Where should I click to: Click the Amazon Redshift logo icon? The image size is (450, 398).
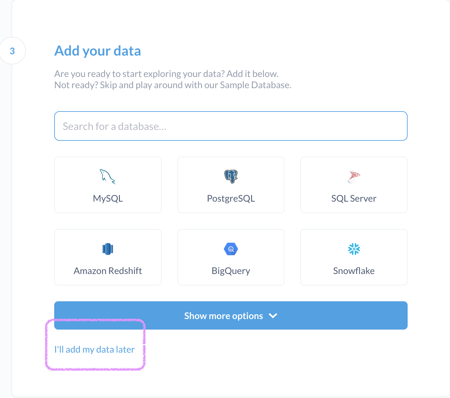[x=108, y=249]
